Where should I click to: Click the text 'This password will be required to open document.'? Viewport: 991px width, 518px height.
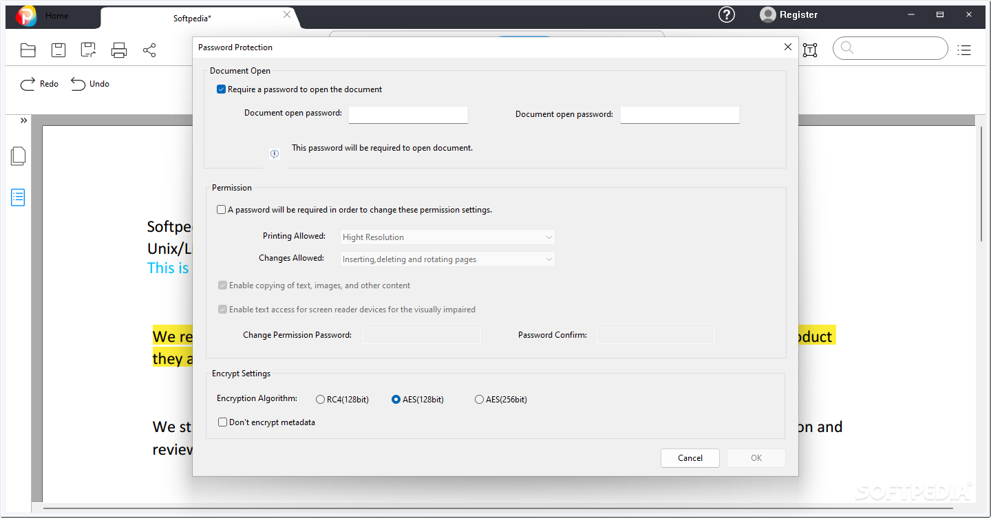tap(382, 148)
